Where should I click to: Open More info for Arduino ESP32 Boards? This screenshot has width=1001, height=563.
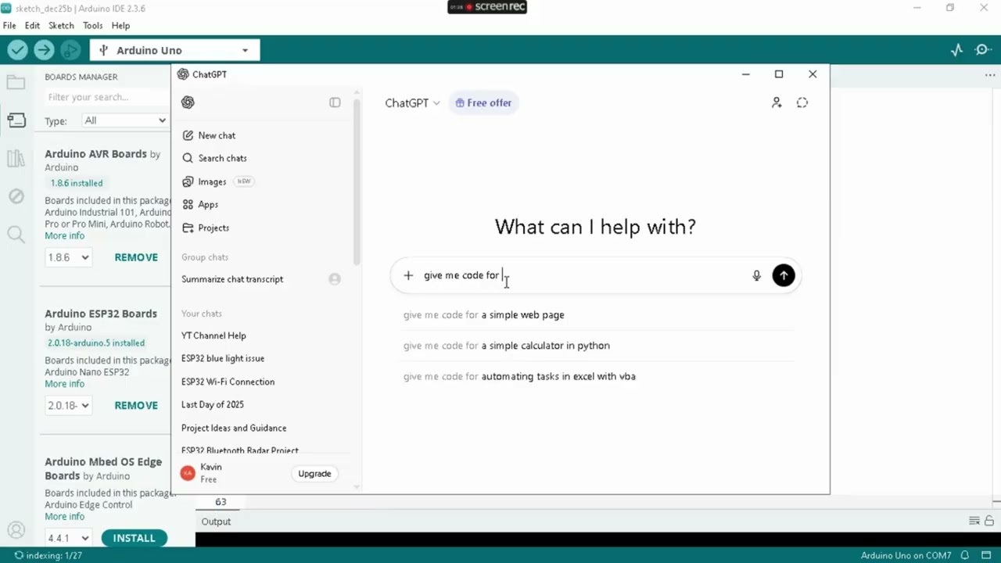[64, 384]
